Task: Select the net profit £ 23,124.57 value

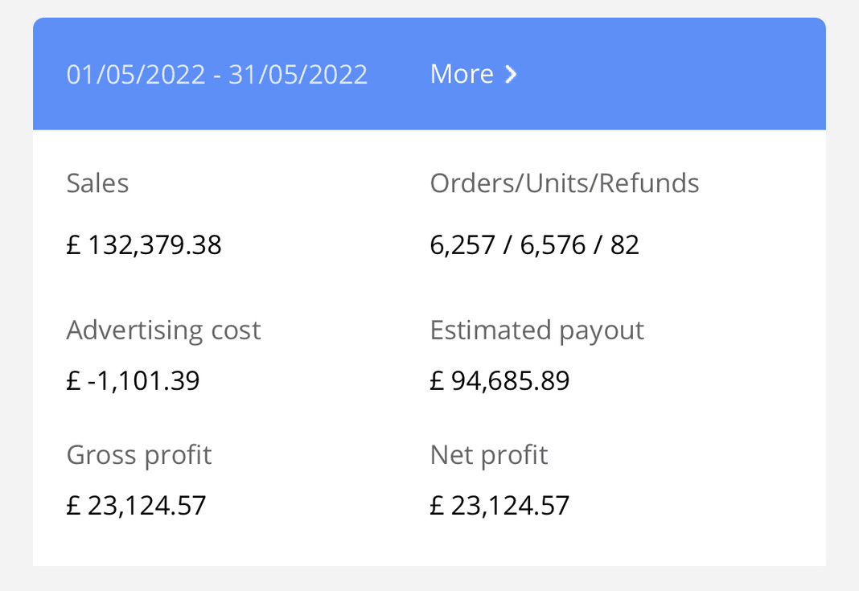Action: [500, 505]
